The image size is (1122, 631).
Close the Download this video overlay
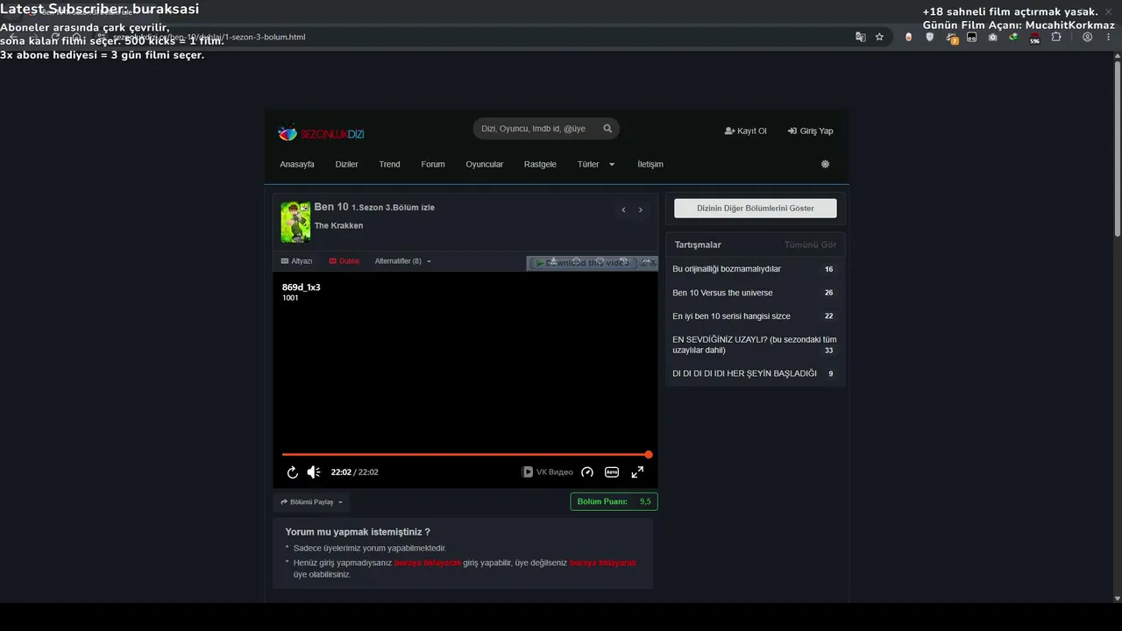[x=651, y=262]
